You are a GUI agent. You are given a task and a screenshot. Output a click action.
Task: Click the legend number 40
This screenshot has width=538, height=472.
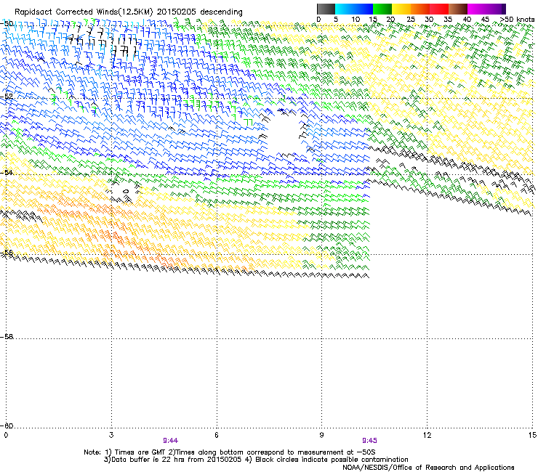(x=467, y=20)
